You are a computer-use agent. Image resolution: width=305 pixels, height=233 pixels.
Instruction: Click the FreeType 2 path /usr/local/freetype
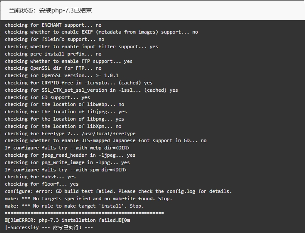[109, 134]
